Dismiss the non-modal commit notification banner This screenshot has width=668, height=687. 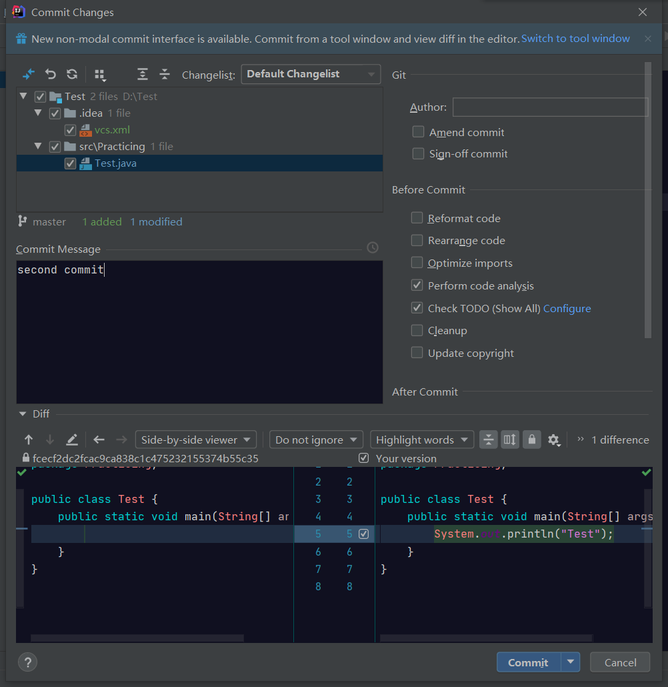(x=648, y=39)
